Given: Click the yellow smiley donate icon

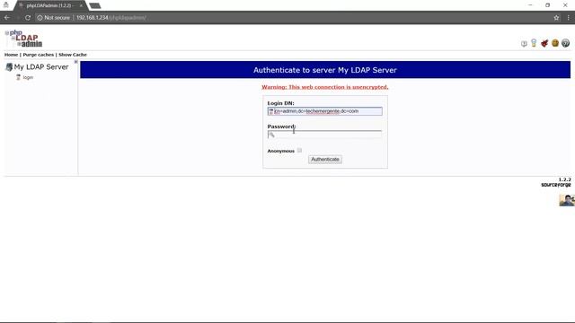Looking at the screenshot, I should tap(555, 43).
